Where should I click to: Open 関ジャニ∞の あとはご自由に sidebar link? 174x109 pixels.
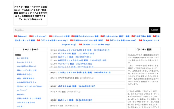click(30, 86)
